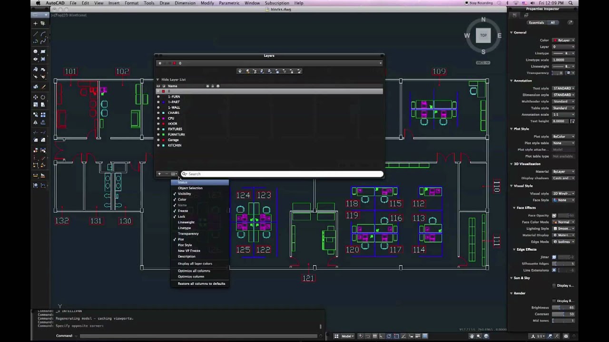The height and width of the screenshot is (342, 609).
Task: Click the Pan hand icon in status bar
Action: [x=471, y=336]
